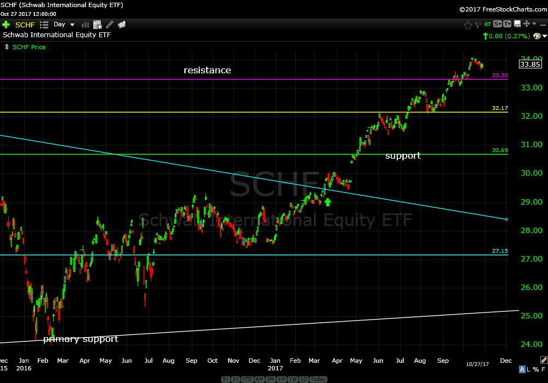This screenshot has height=383, width=548.
Task: Toggle the RT real-time indicator
Action: [487, 25]
